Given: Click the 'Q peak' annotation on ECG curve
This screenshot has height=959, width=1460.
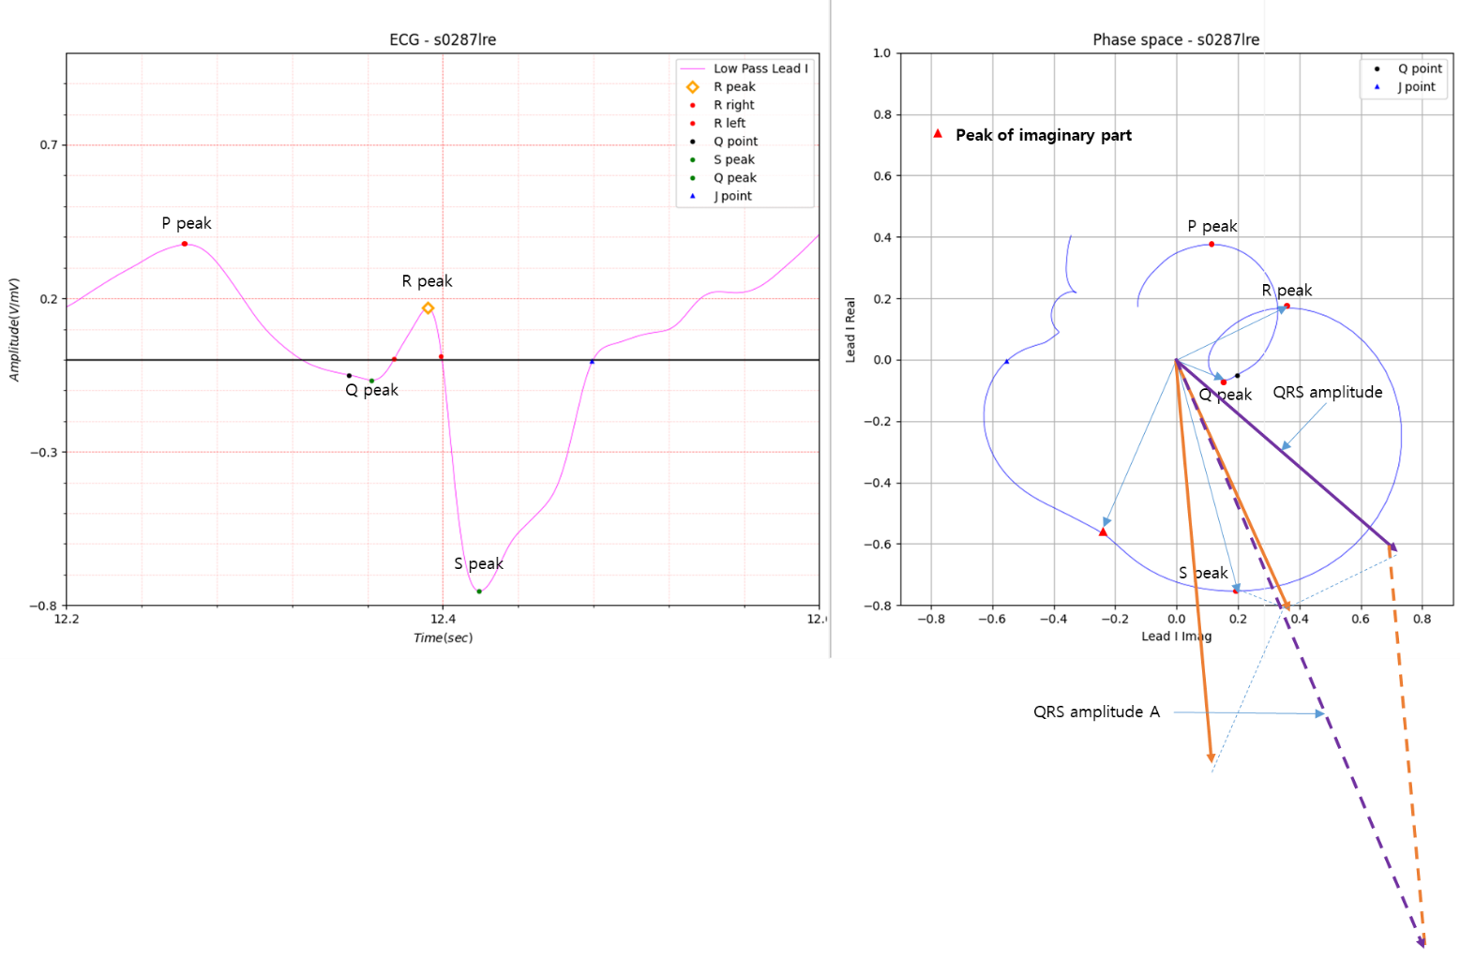Looking at the screenshot, I should [371, 390].
